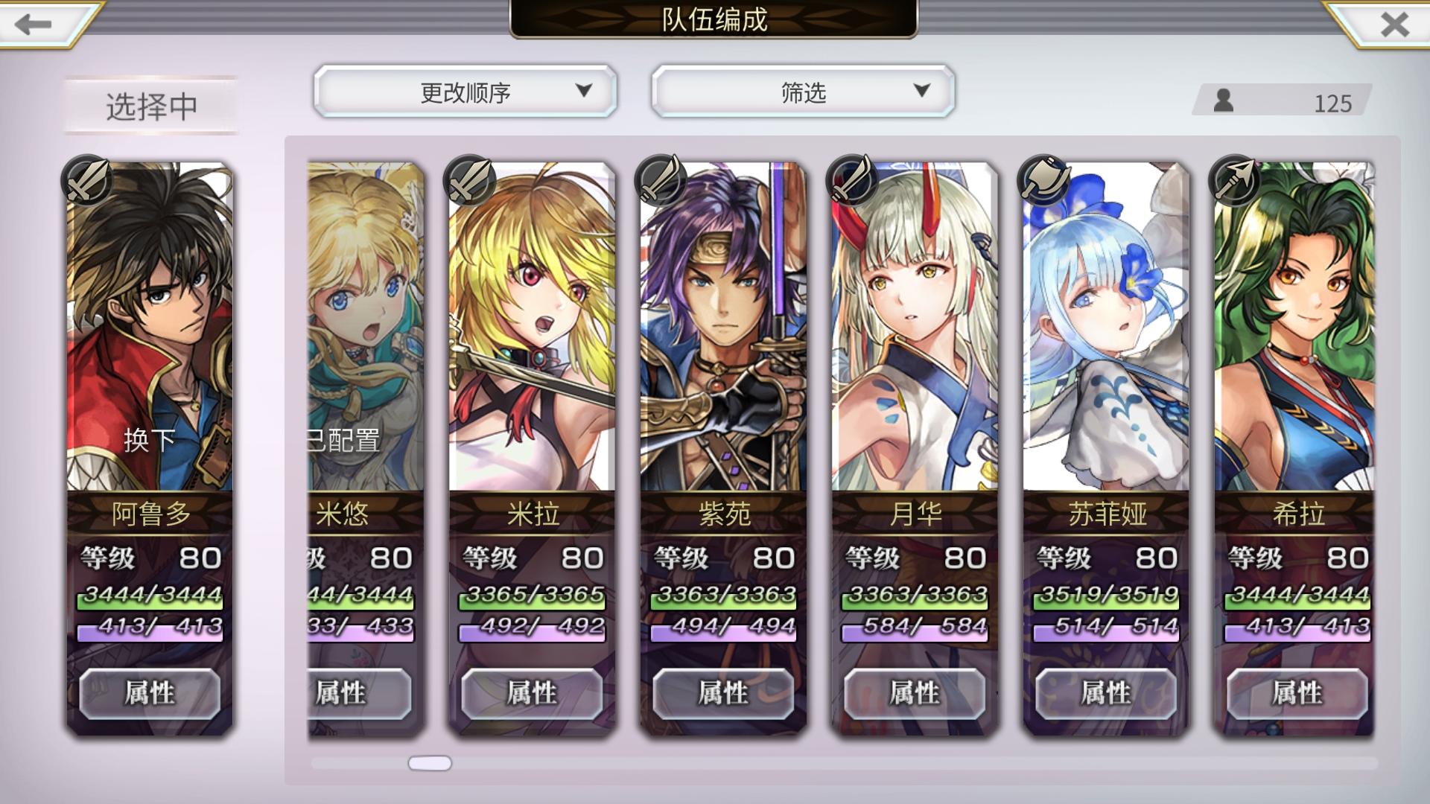Click the katana weapon icon on 紫苑 card
This screenshot has width=1430, height=804.
click(x=661, y=180)
